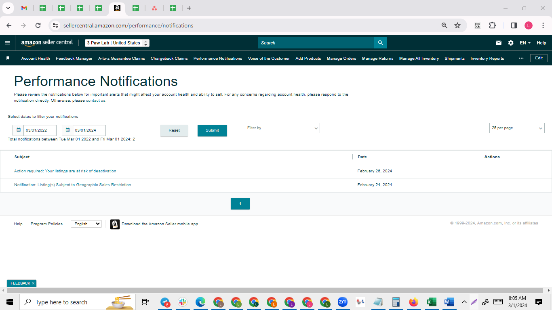552x310 pixels.
Task: Click the February 26, 2024 date cell
Action: [375, 171]
